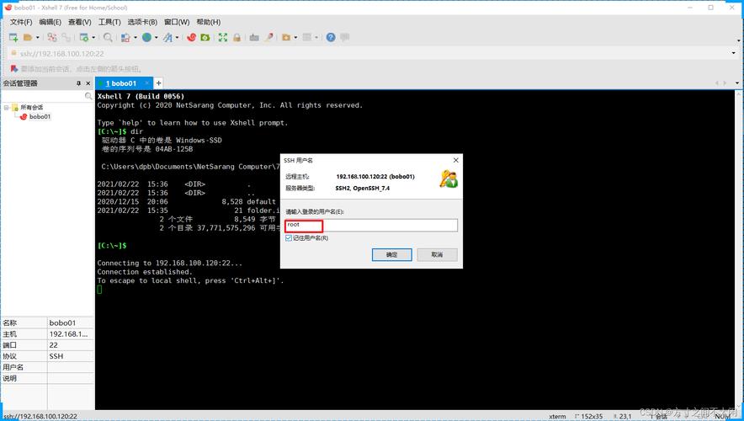The height and width of the screenshot is (421, 744).
Task: Click the speech bubble feedback icon
Action: 345,37
